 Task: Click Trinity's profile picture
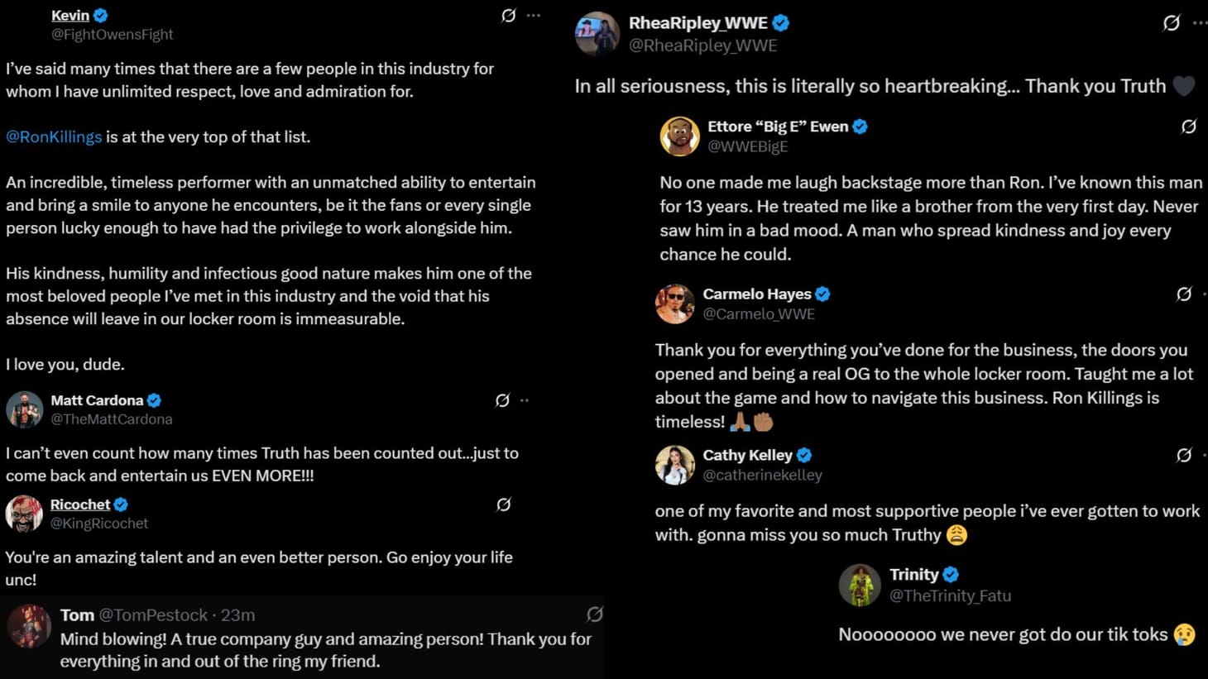(860, 585)
